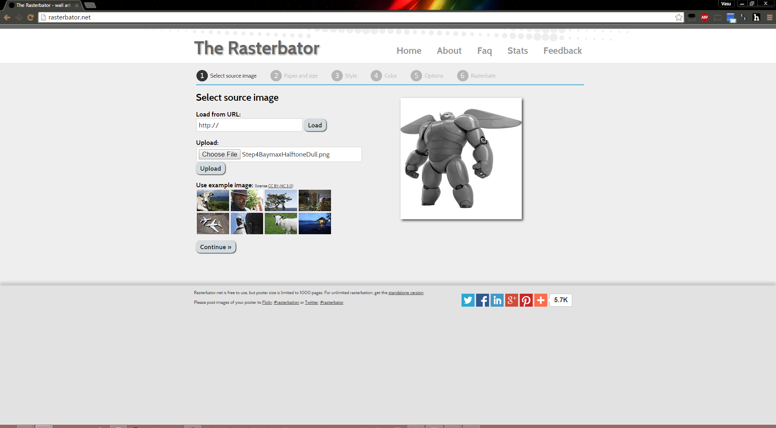Open the Stats navigation item

[517, 51]
